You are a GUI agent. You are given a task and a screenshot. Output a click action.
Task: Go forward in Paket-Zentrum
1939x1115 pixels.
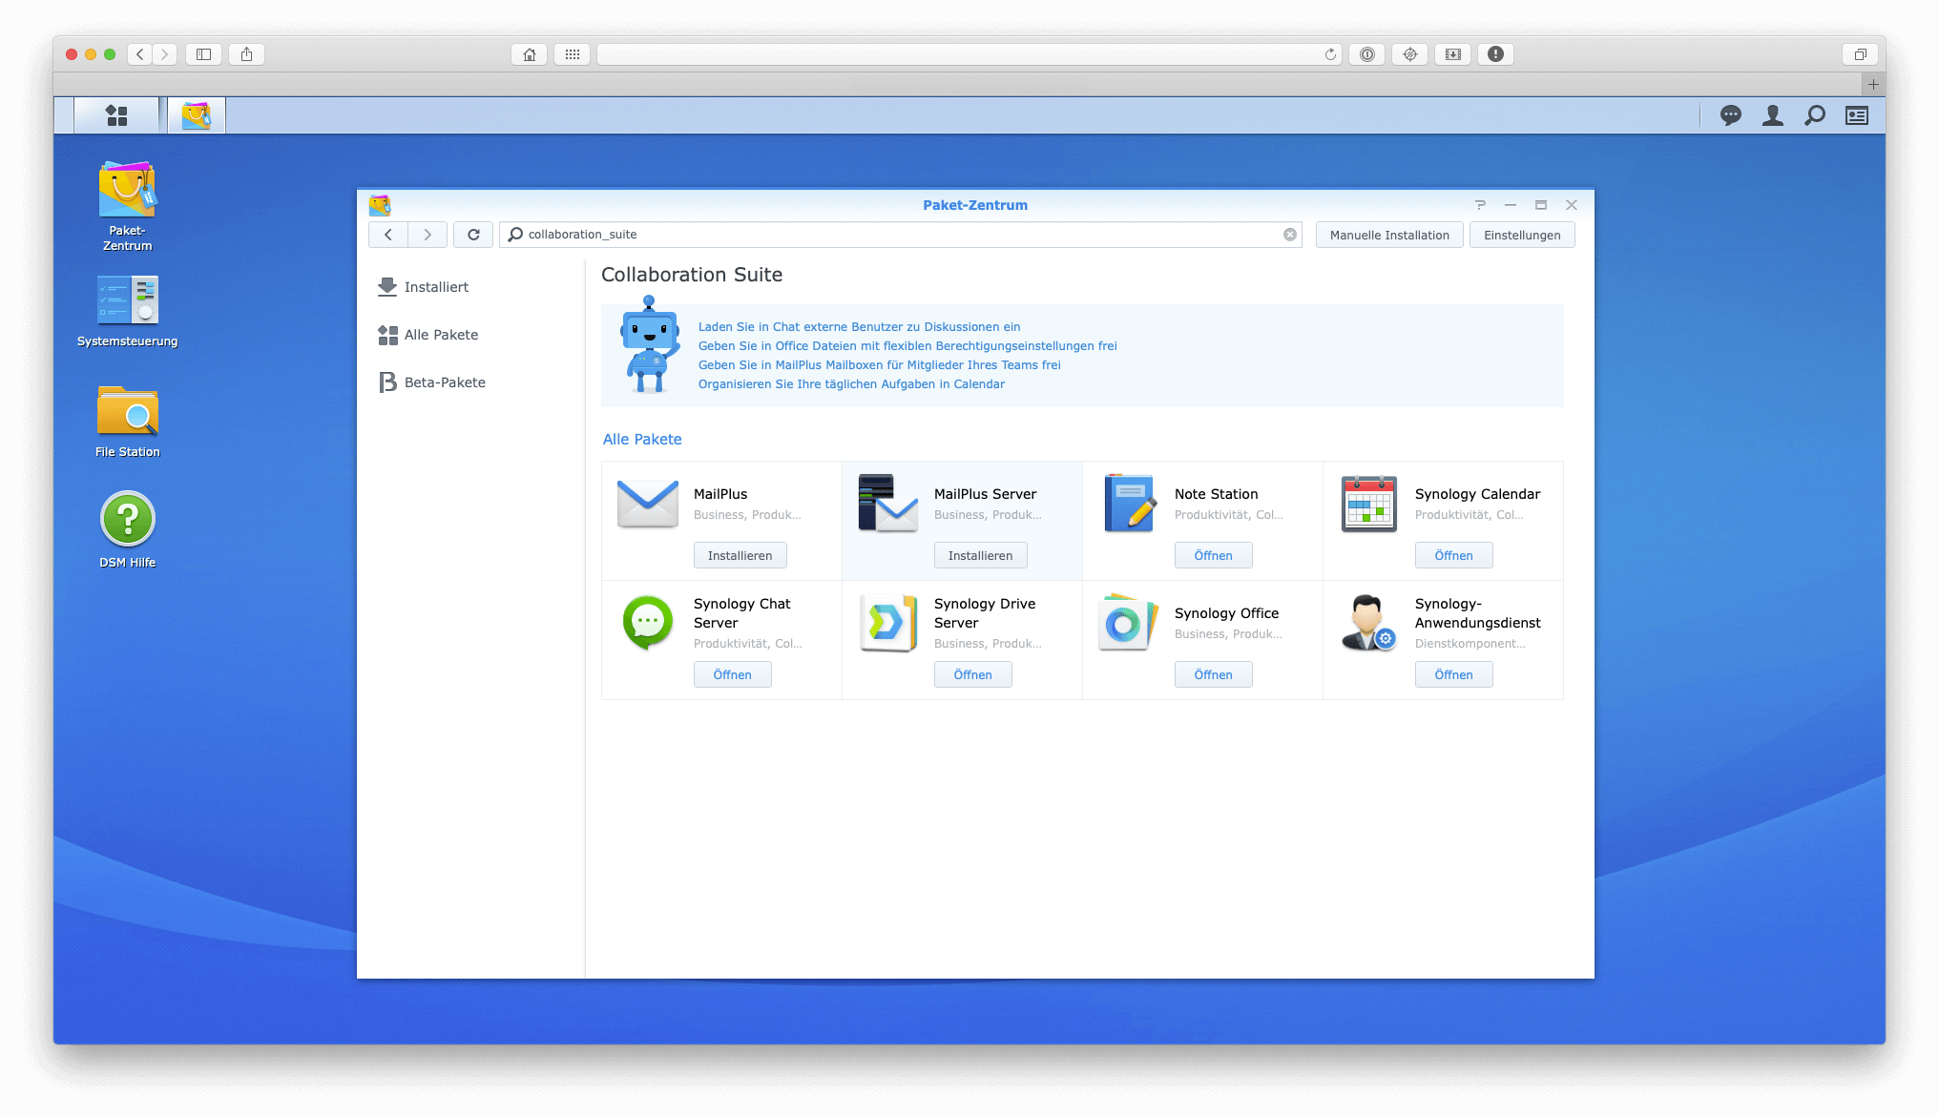(427, 235)
